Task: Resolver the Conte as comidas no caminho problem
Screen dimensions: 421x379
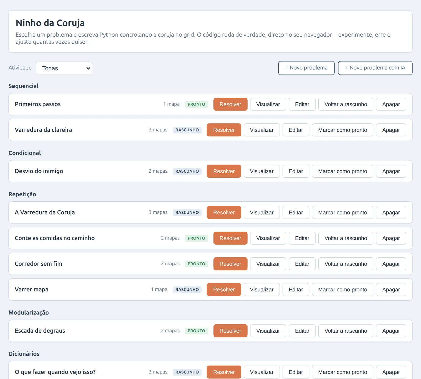Action: (x=230, y=238)
